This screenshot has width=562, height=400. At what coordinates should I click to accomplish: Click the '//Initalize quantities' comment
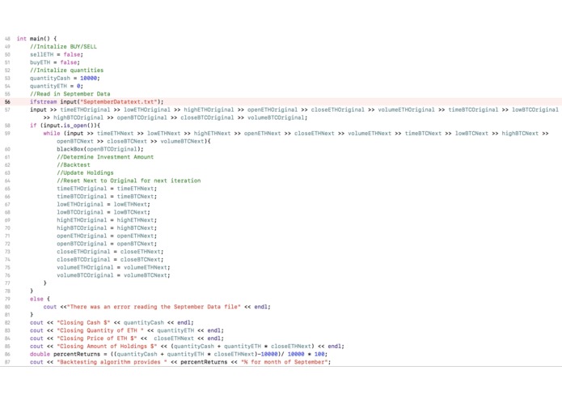coord(66,70)
